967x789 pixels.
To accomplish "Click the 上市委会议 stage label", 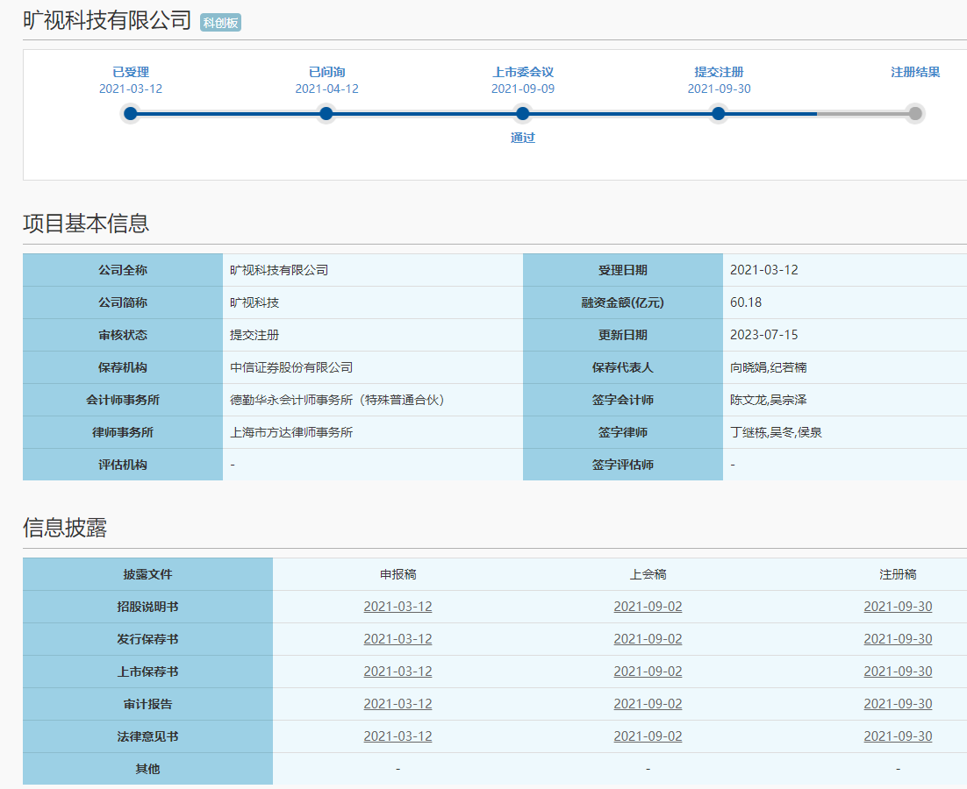I will click(523, 72).
